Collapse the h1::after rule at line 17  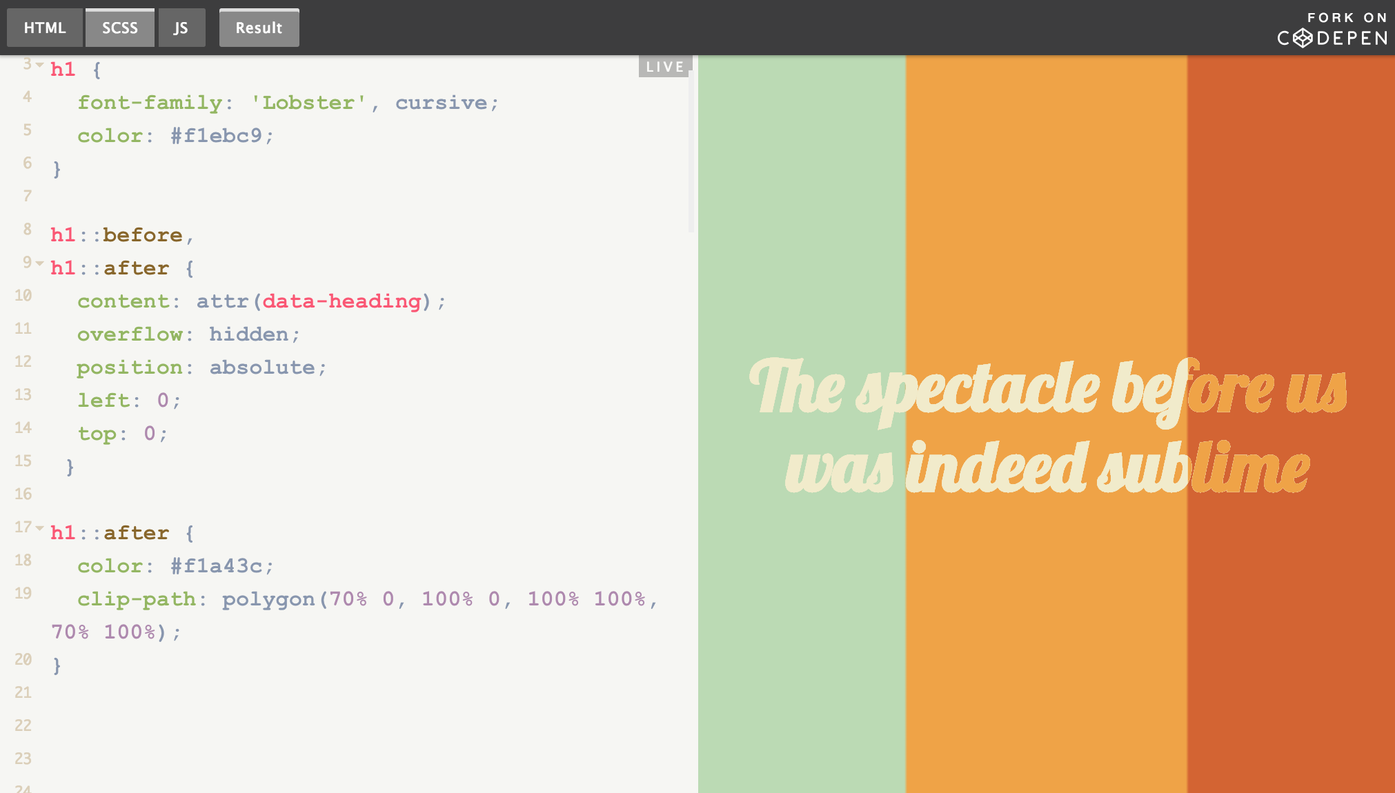(x=40, y=528)
